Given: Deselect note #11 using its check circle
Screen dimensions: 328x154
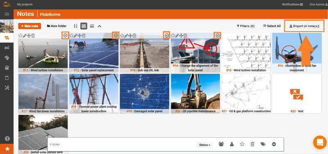Looking at the screenshot, I should [x=65, y=36].
